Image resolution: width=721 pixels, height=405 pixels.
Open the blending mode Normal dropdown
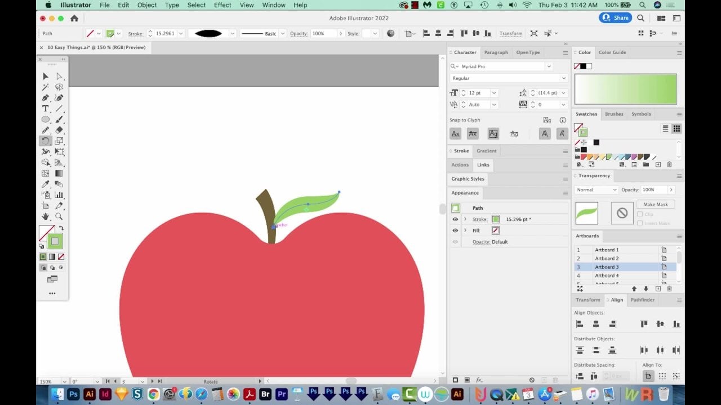[x=596, y=190]
